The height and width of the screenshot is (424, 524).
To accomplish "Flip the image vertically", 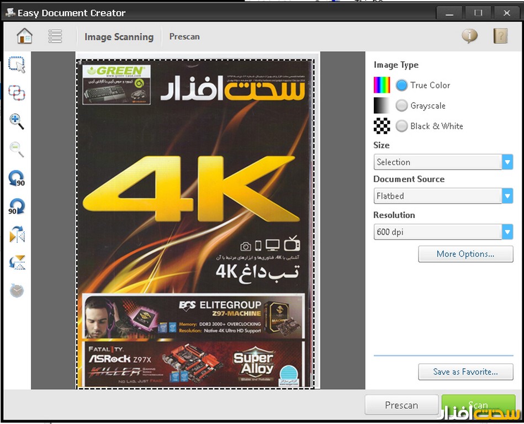I will pos(17,263).
